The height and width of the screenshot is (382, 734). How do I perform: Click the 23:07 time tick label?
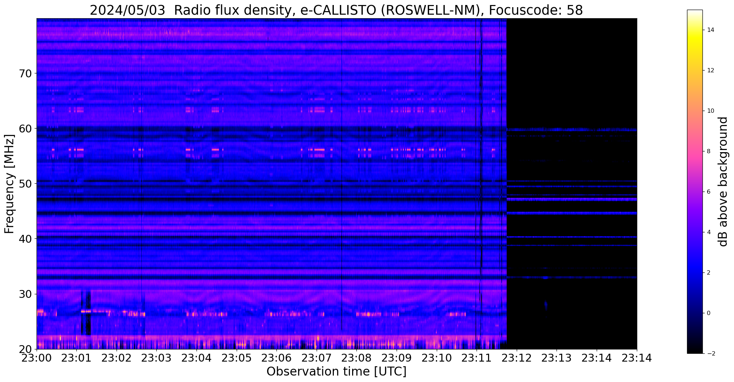click(x=317, y=358)
